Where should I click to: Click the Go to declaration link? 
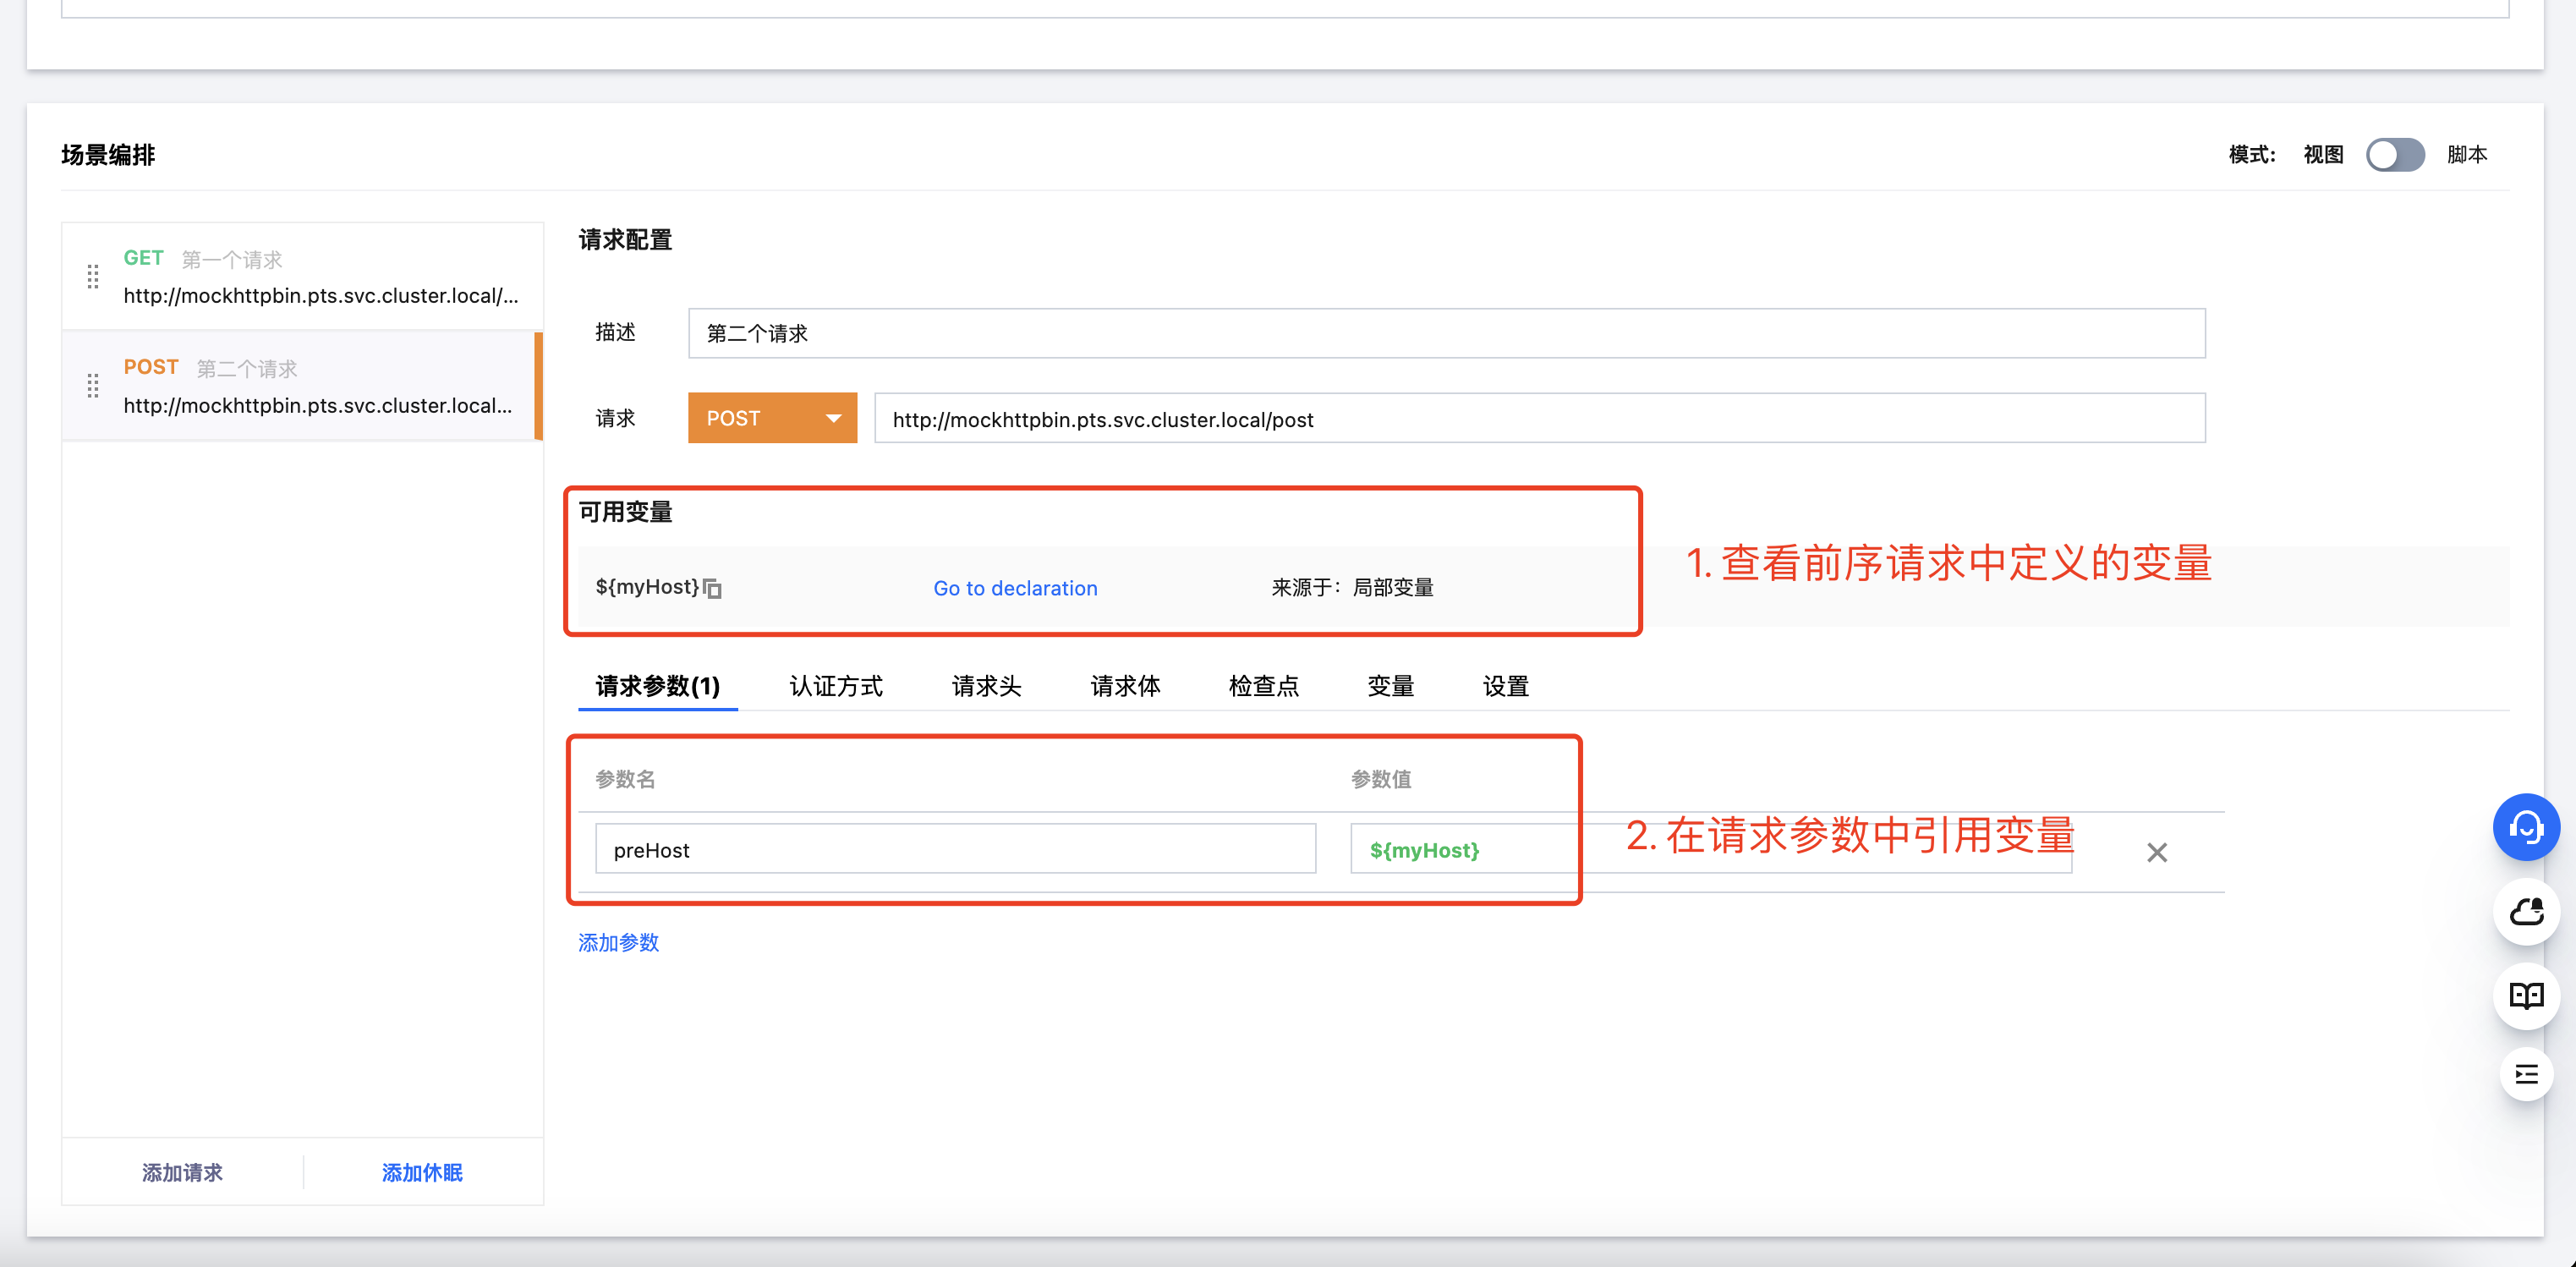(x=1014, y=588)
